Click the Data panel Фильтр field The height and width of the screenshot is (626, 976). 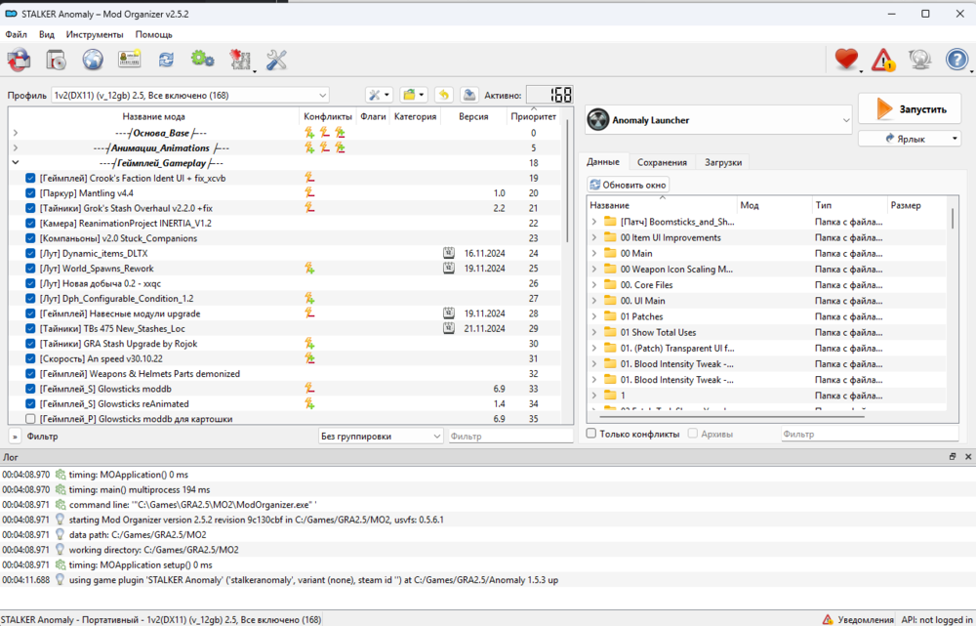coord(871,434)
